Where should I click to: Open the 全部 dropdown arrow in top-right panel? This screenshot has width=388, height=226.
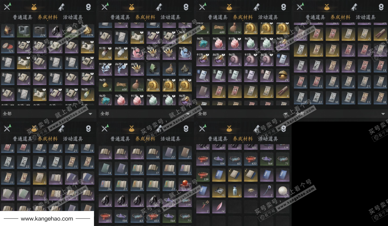pos(383,114)
